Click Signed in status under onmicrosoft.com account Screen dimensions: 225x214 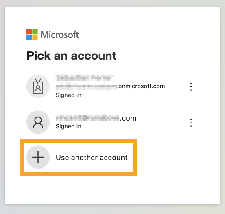(68, 95)
